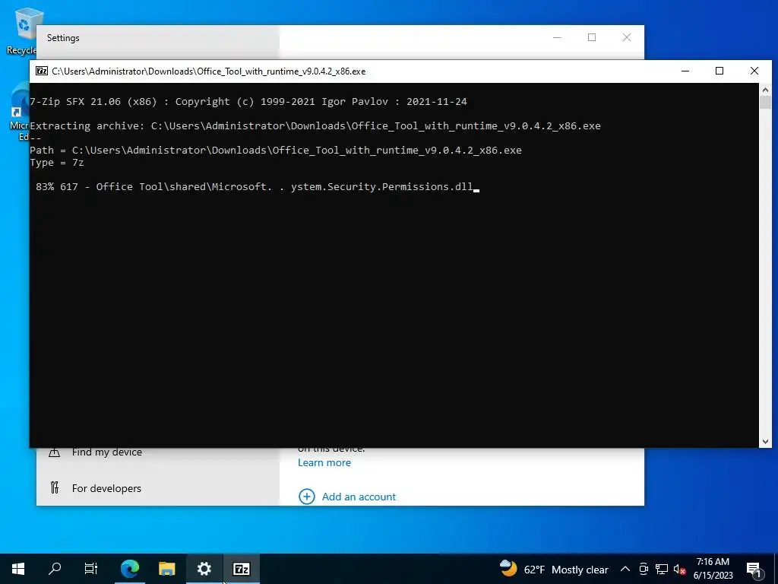Open Task View on the taskbar
Screen dimensions: 778x584
[x=91, y=569]
